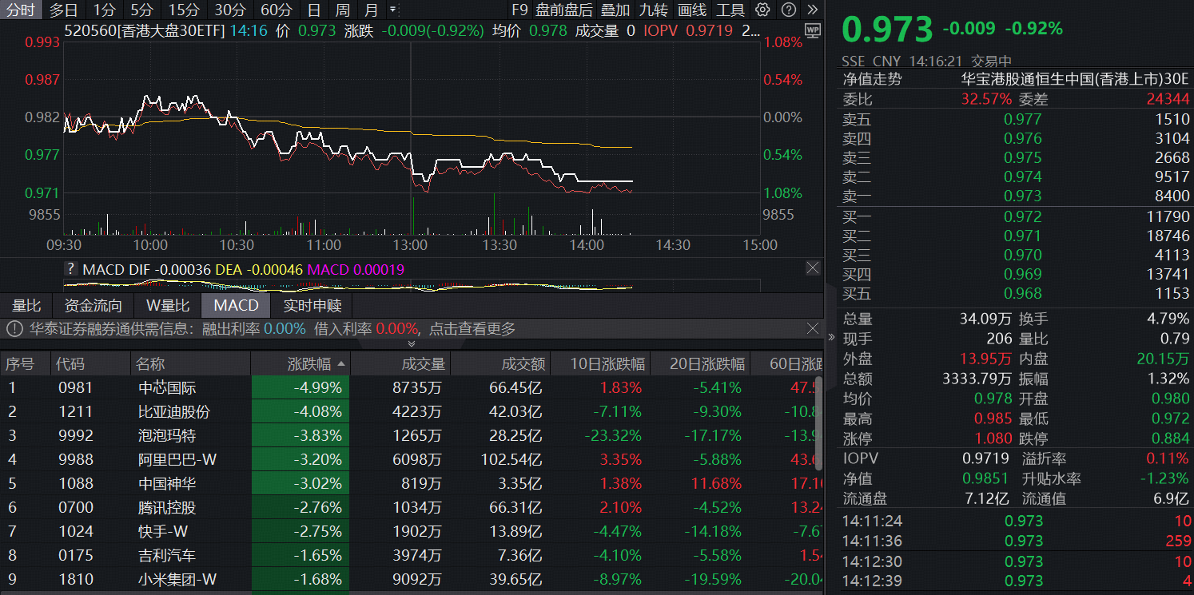
Task: Click the question mark beside MACD DIF
Action: click(73, 268)
